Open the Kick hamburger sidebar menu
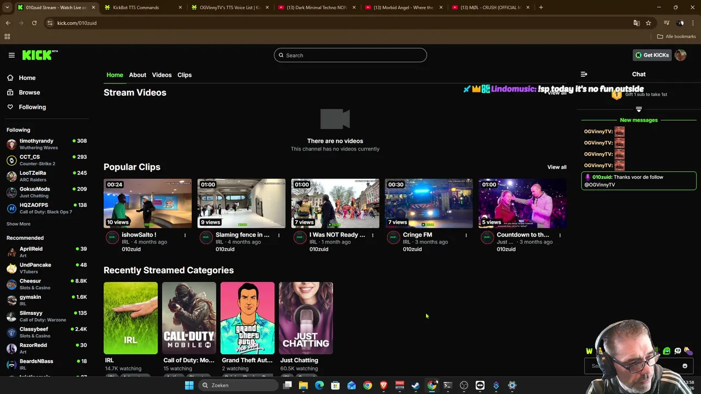 pos(12,55)
